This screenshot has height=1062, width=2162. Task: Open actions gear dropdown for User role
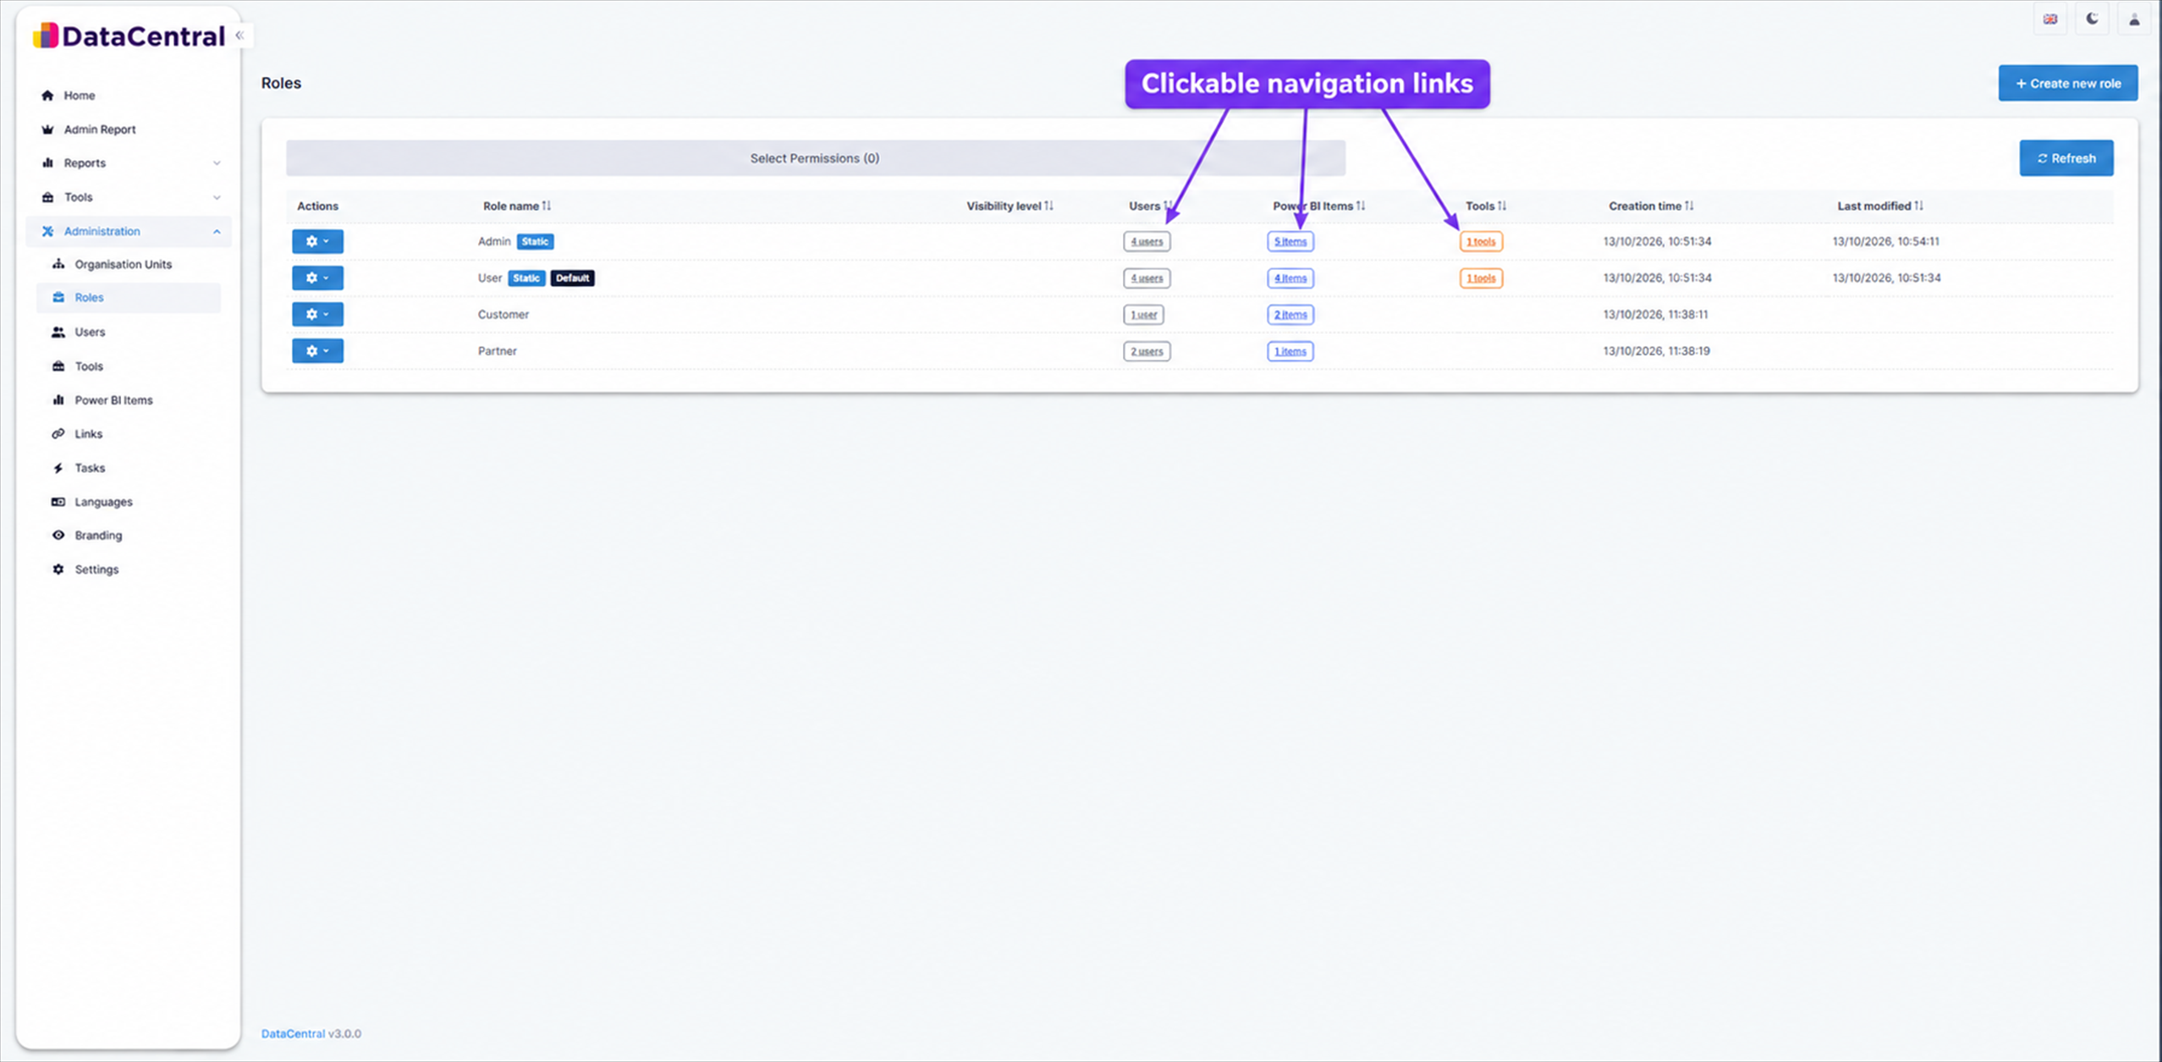pyautogui.click(x=317, y=278)
